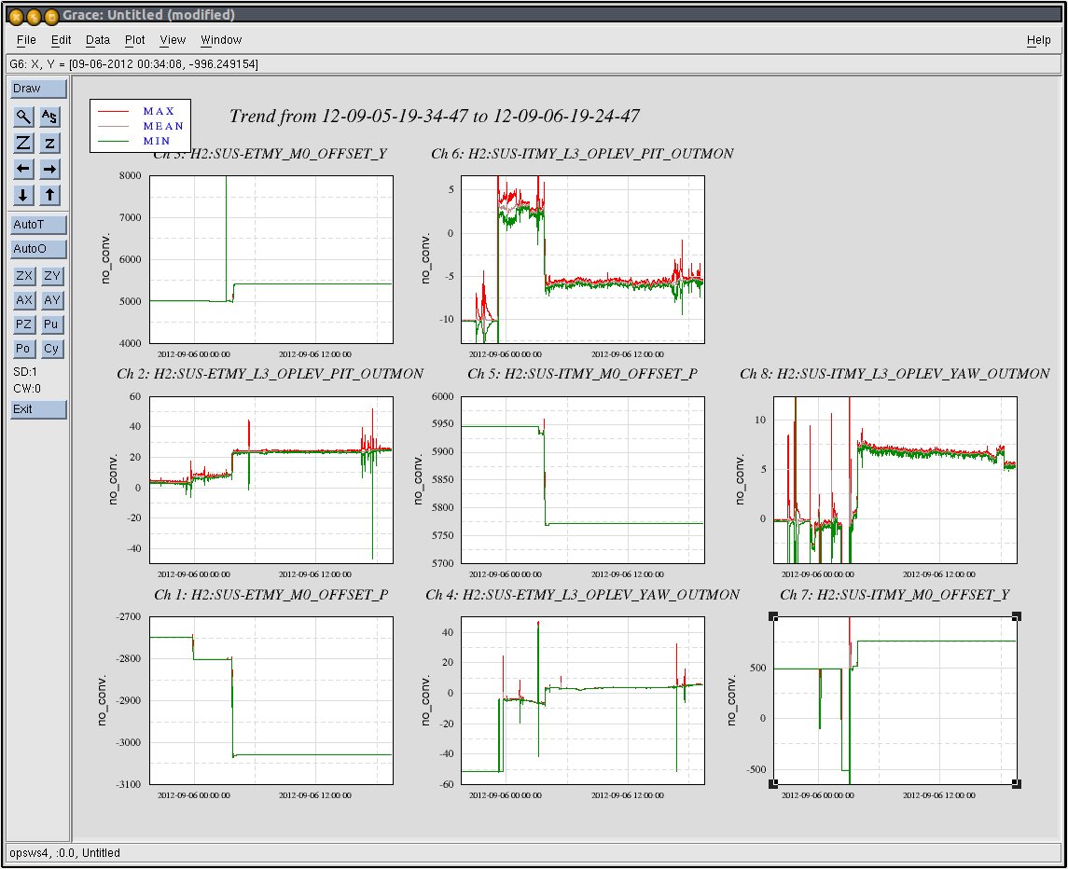The height and width of the screenshot is (869, 1068).
Task: Select the Ch 4 ETMY_L3_OPLEV_YAW_OUTMON graph
Action: [583, 701]
